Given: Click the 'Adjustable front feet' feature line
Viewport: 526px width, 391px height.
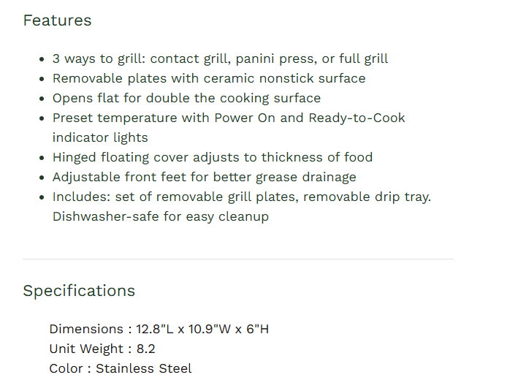Looking at the screenshot, I should click(x=204, y=177).
